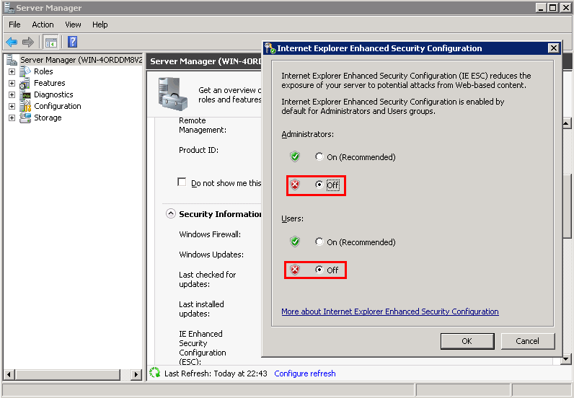Screen dimensions: 574x398
Task: Open More about Internet Explorer Enhanced Security link
Action: click(x=390, y=311)
